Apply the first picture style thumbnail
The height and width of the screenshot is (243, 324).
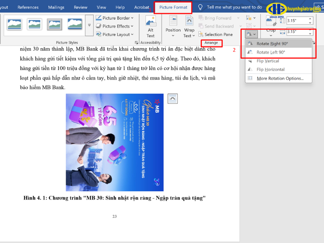pos(14,24)
